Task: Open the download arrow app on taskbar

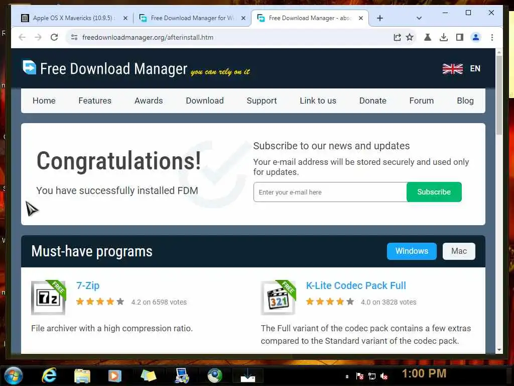Action: point(248,376)
